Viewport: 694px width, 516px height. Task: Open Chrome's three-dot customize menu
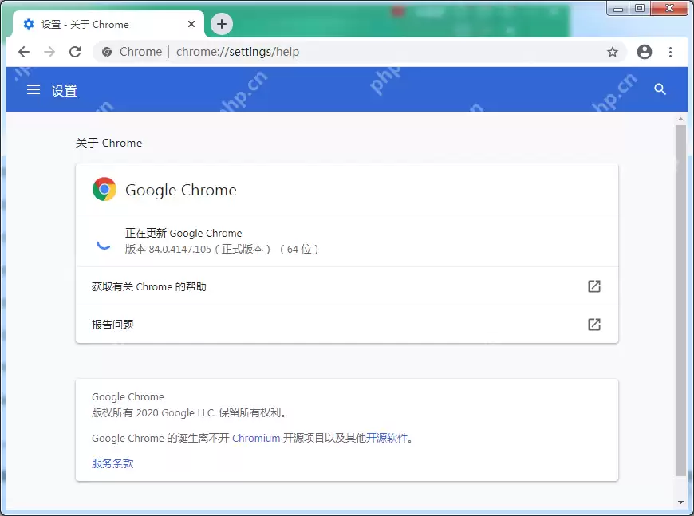(671, 51)
